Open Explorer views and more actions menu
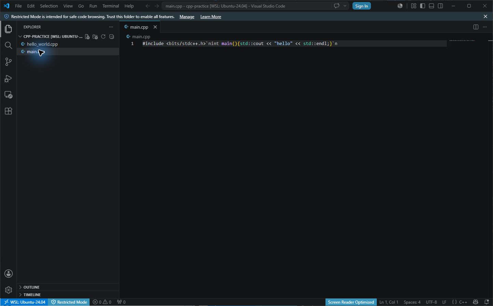 [x=111, y=27]
